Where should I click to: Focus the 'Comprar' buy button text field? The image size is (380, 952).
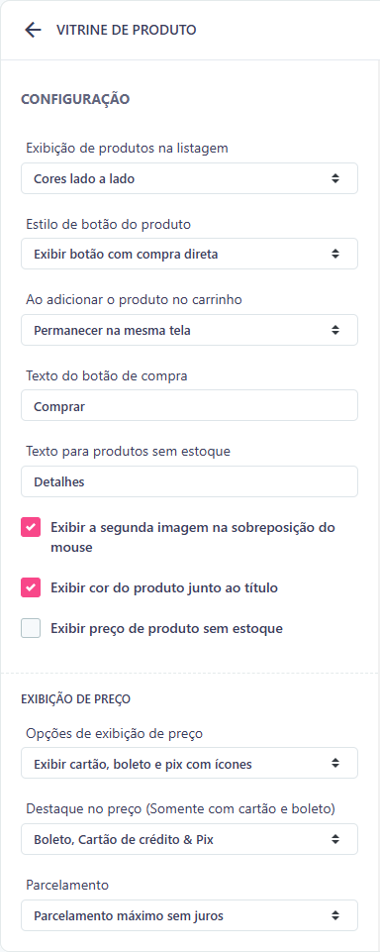point(189,405)
